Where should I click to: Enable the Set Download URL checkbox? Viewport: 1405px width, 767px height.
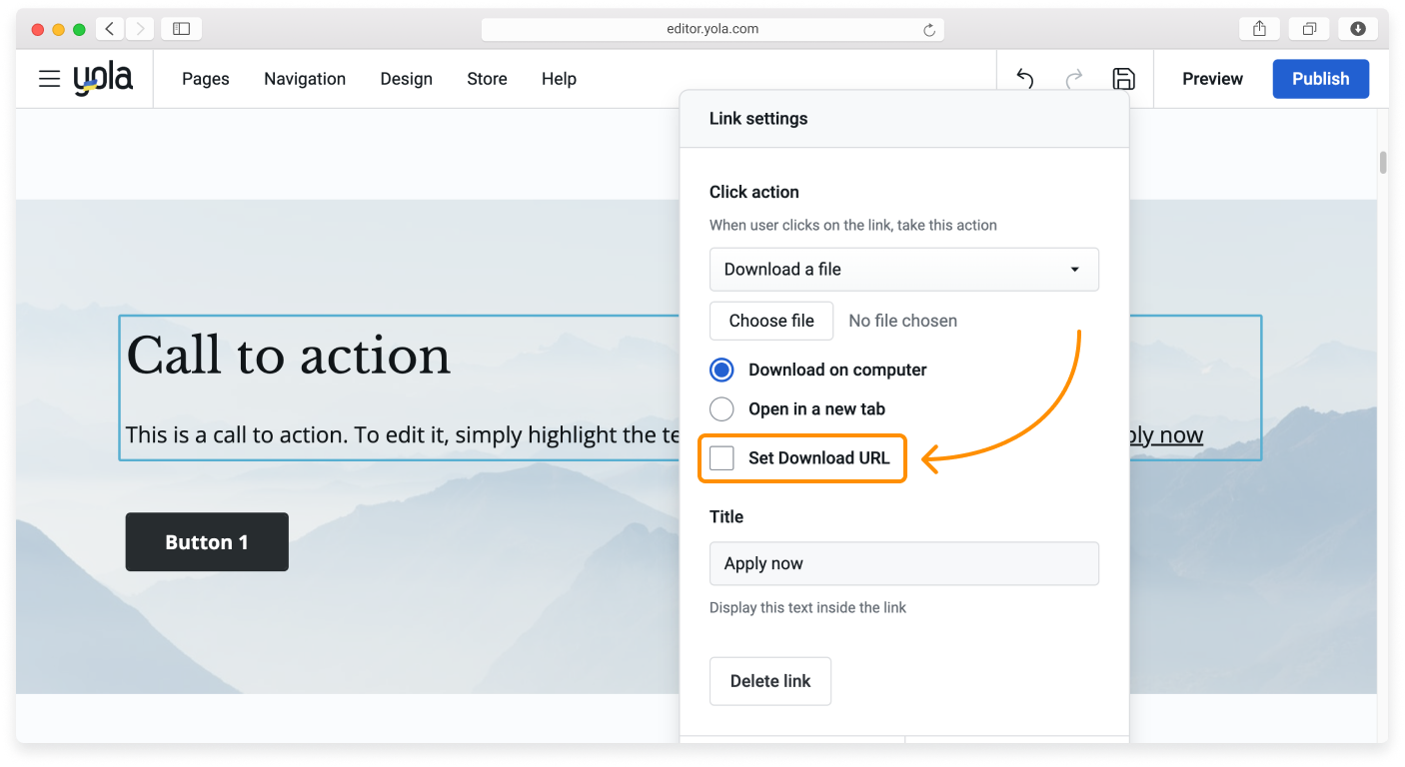pyautogui.click(x=721, y=458)
